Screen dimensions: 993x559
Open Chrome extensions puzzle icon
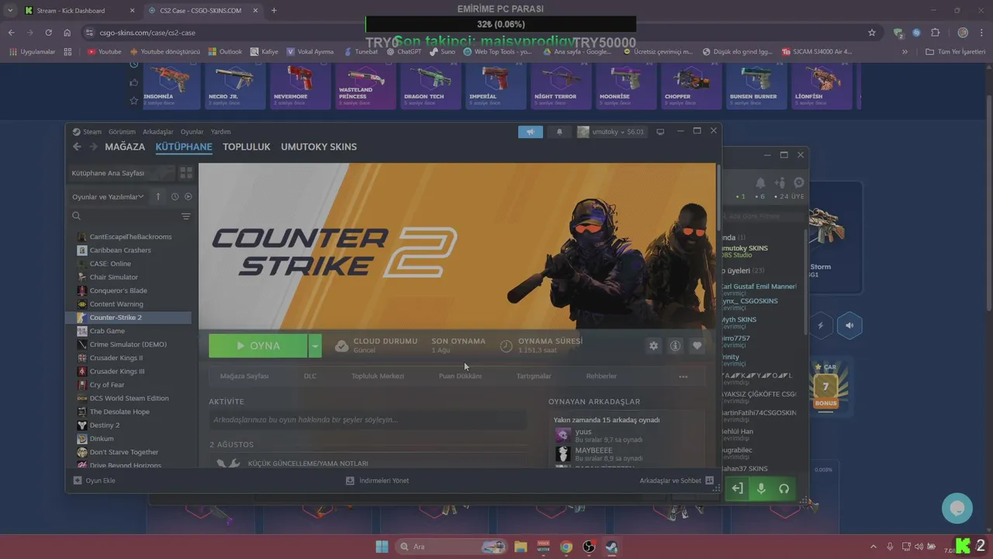pos(935,33)
